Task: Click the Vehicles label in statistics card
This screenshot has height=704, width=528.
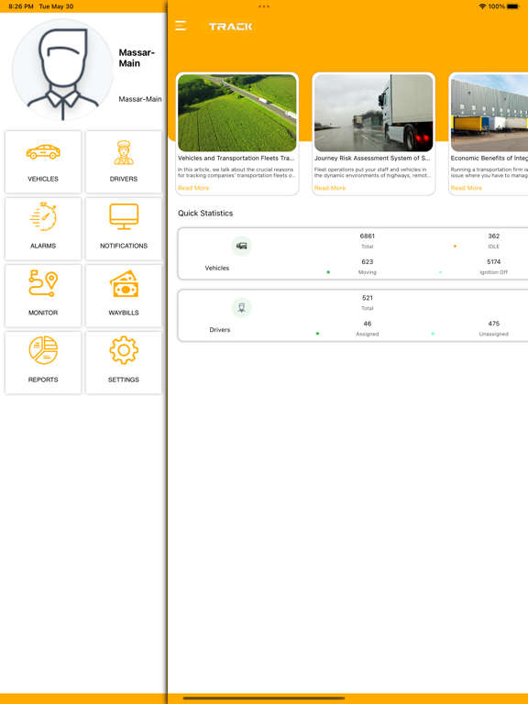Action: [217, 268]
